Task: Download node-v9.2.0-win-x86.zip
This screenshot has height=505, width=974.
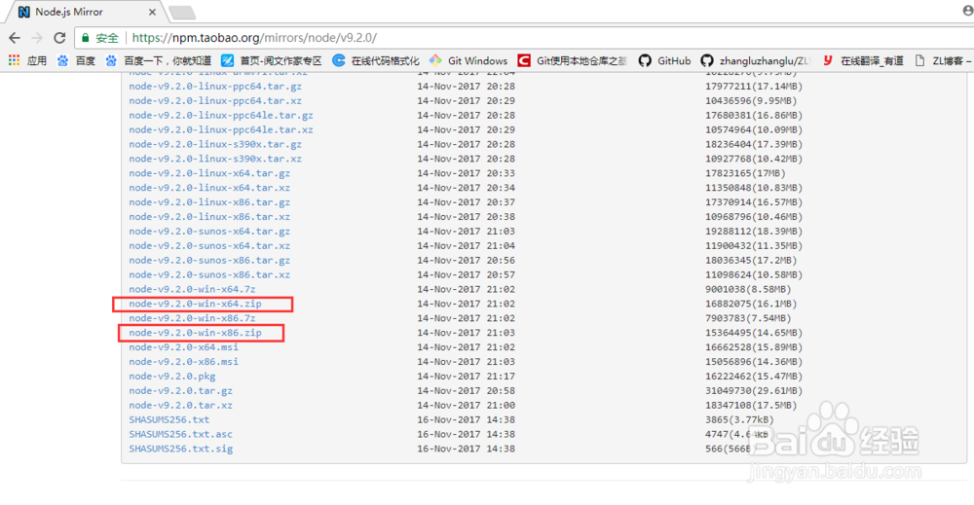Action: (x=195, y=333)
